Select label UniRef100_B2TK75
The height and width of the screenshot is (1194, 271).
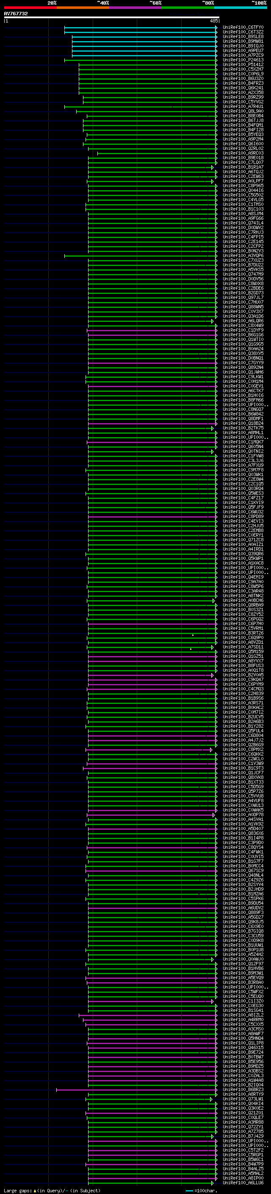click(x=243, y=428)
